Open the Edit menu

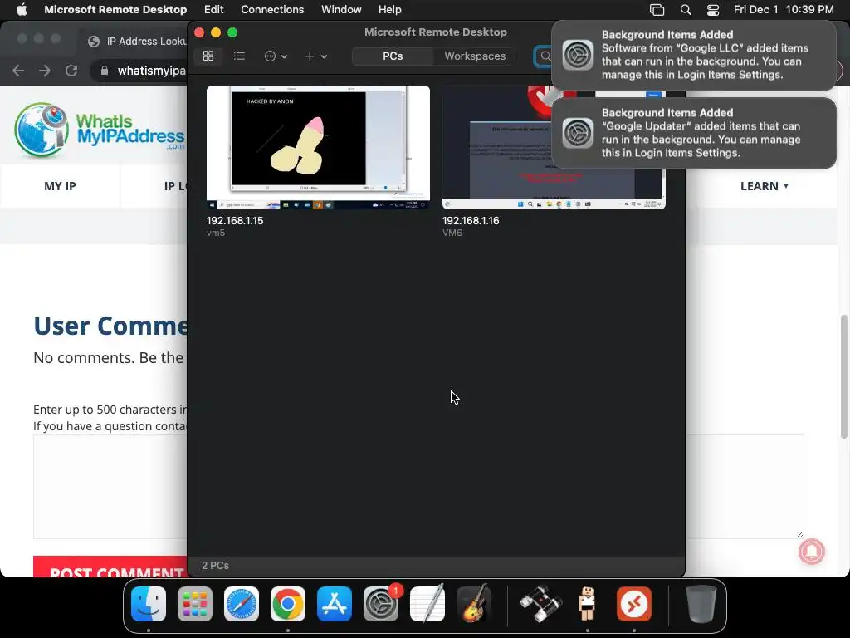(x=213, y=9)
